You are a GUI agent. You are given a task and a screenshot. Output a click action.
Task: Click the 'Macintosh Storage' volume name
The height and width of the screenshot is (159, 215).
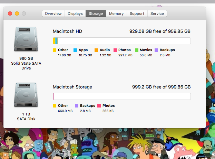[x=72, y=87]
